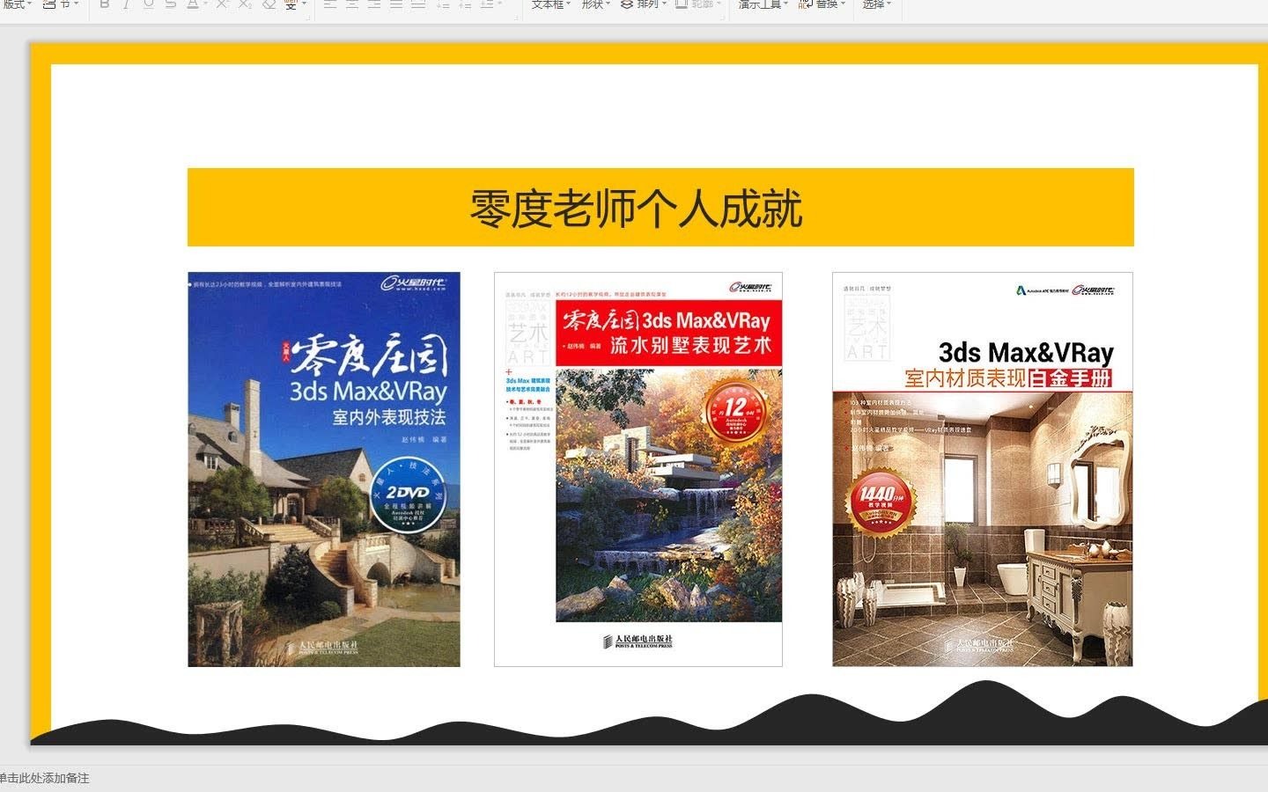Justify the paragraph text
Viewport: 1268px width, 792px height.
[x=396, y=4]
